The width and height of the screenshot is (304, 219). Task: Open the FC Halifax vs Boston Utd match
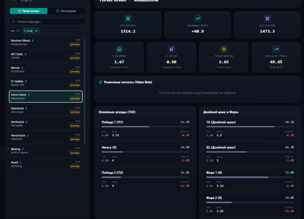pos(46,83)
